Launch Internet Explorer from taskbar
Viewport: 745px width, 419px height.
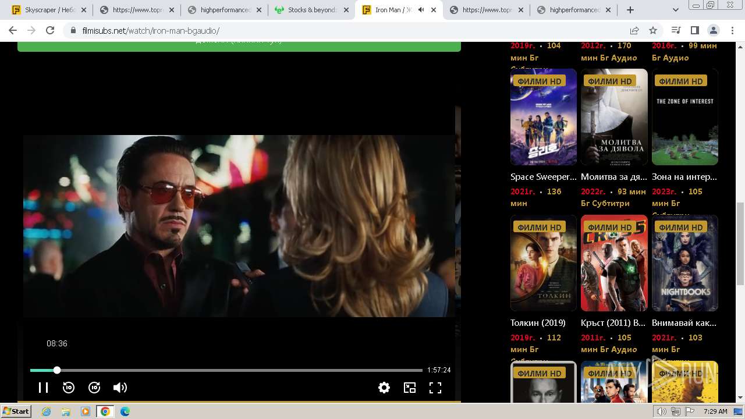(46, 411)
